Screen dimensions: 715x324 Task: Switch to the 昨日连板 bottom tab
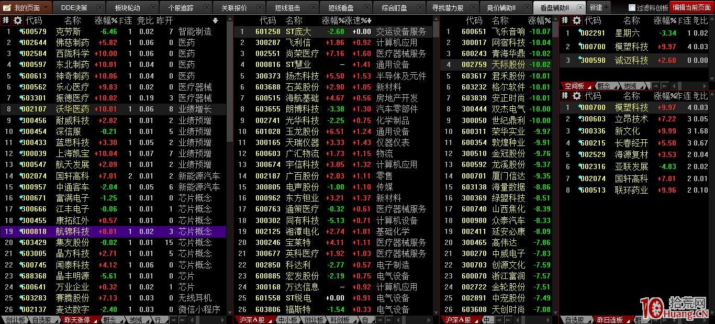[610, 319]
